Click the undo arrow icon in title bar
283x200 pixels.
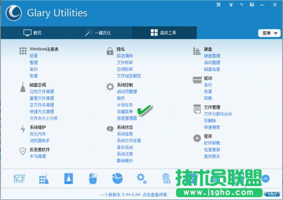[x=240, y=5]
